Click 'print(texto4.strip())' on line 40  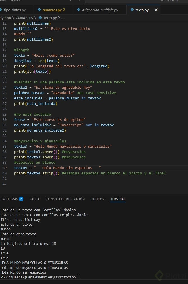click(x=37, y=173)
